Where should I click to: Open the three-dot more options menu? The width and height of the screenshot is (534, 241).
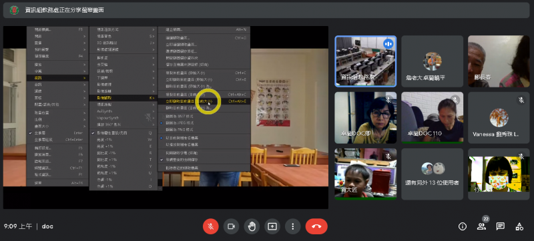292,226
